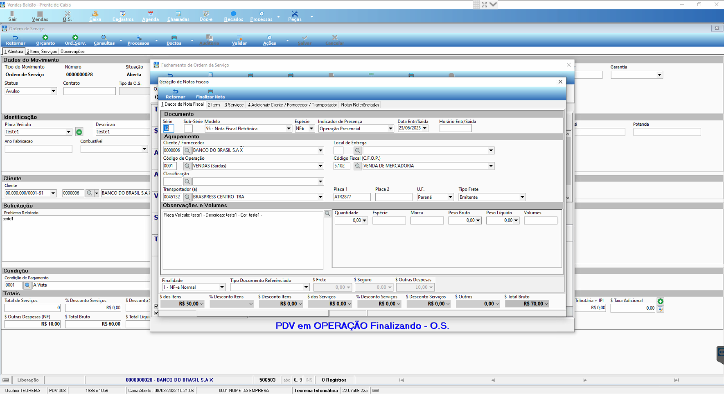724x394 pixels.
Task: Click the Horário Entr/Saída field
Action: 456,129
